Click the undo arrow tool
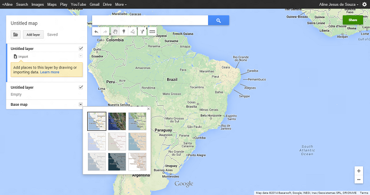This screenshot has width=370, height=195. pos(96,31)
